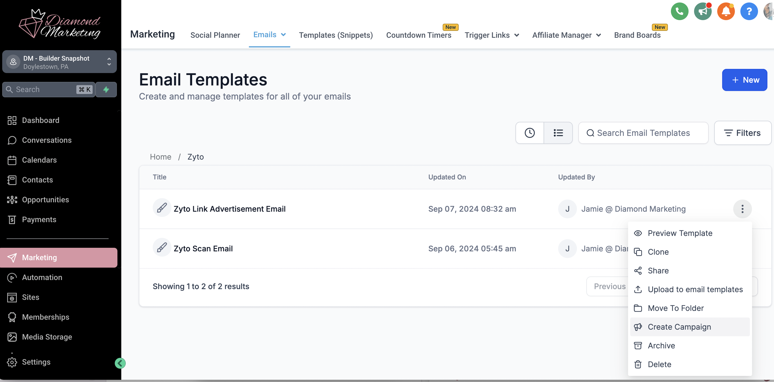The height and width of the screenshot is (382, 774).
Task: Click the blue help question mark icon
Action: point(749,11)
